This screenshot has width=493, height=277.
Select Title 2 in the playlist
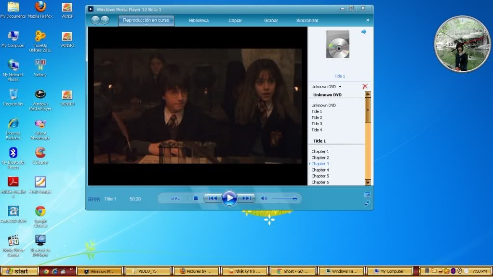317,118
